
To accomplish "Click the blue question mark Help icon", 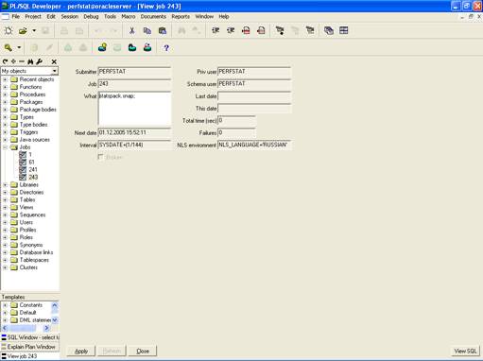I will (x=166, y=48).
